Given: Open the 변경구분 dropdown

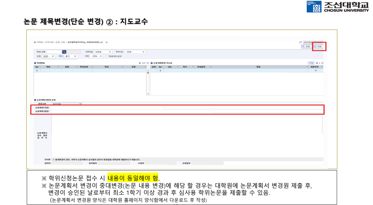Looking at the screenshot, I should [x=67, y=104].
